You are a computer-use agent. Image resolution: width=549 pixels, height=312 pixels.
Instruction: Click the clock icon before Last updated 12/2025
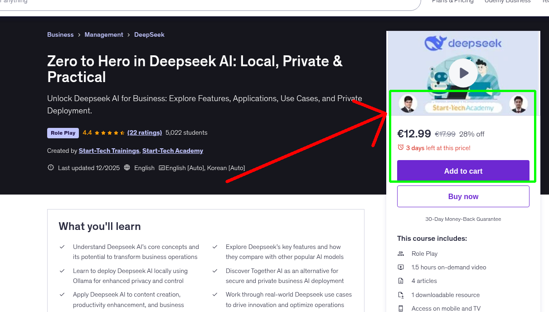(51, 167)
